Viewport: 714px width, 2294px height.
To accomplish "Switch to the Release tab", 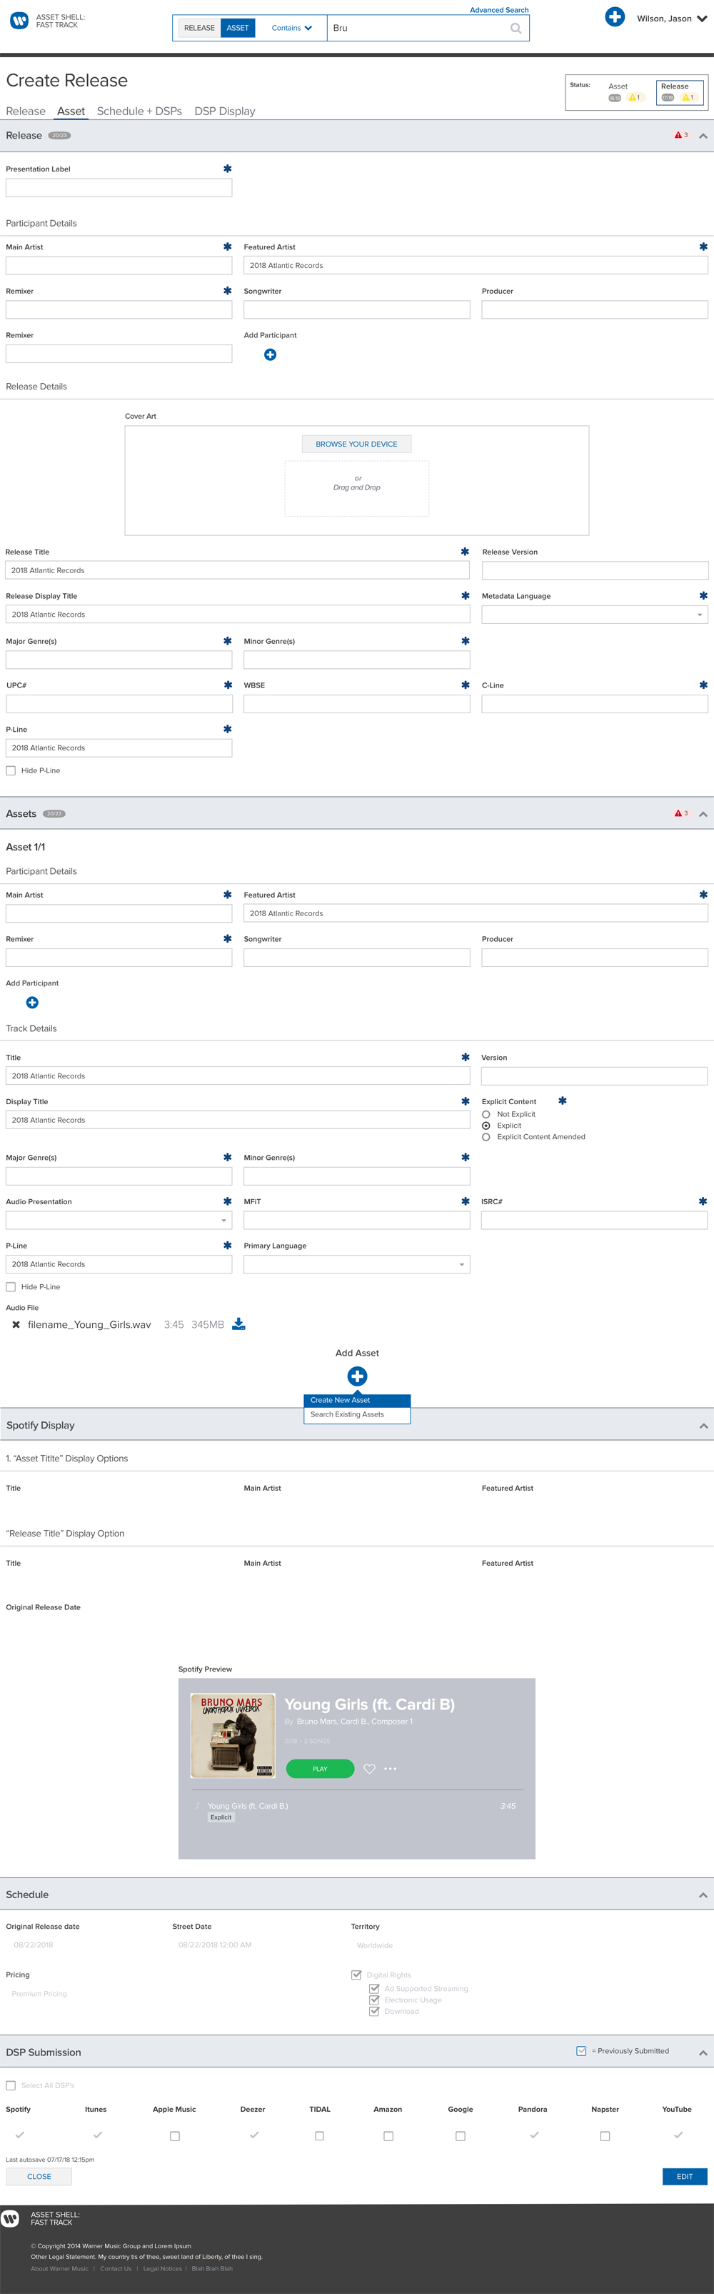I will pos(26,111).
